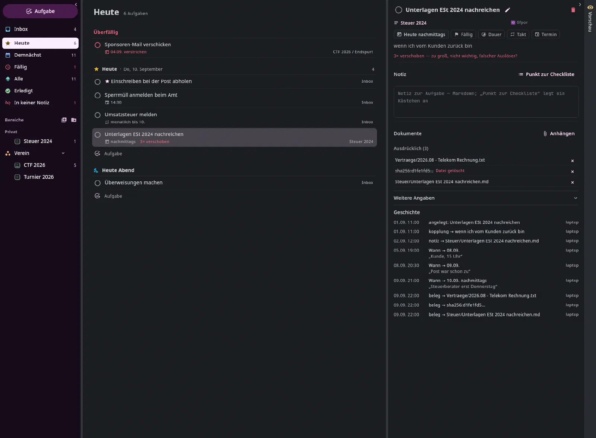This screenshot has height=438, width=596.
Task: Click the pencil icon to rename the task
Action: point(507,10)
